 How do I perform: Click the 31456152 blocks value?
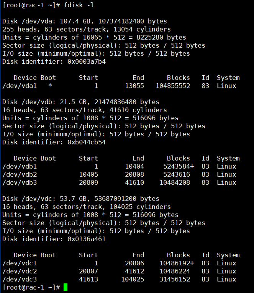[x=175, y=279]
